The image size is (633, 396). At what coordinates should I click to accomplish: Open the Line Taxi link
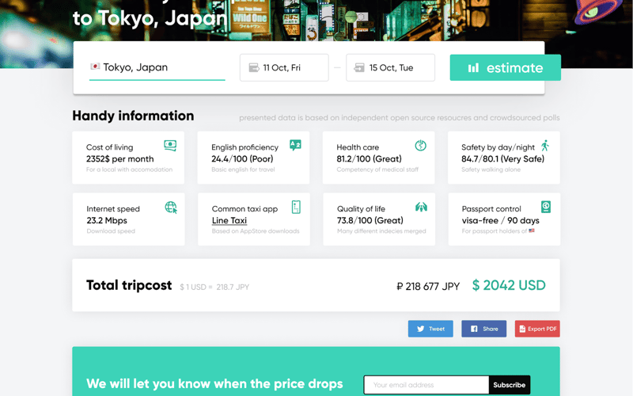pos(229,220)
